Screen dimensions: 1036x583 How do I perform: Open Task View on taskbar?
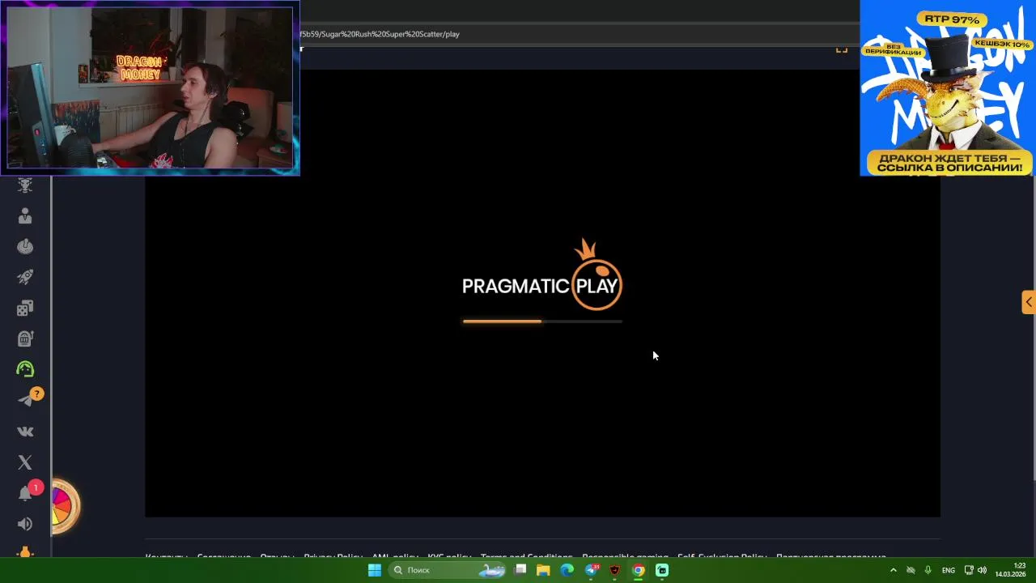tap(520, 570)
